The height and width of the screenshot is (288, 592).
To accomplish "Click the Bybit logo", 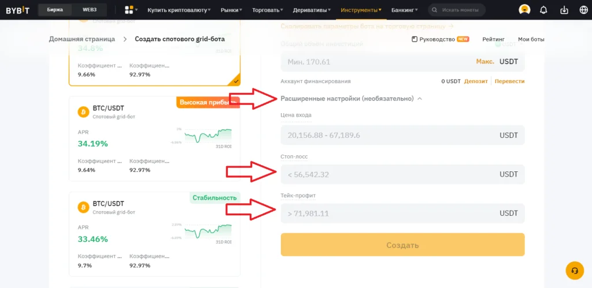I will [17, 10].
